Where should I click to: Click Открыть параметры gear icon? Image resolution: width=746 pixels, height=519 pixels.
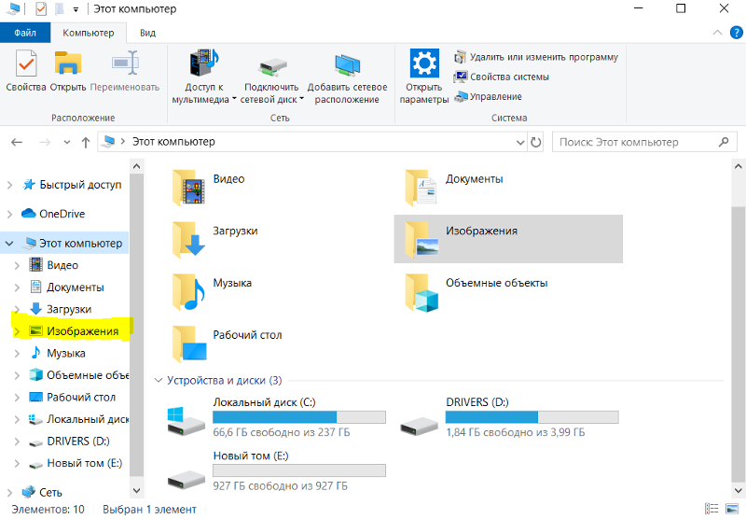pyautogui.click(x=424, y=63)
